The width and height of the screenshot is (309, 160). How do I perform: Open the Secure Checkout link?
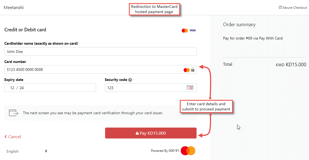click(x=295, y=7)
